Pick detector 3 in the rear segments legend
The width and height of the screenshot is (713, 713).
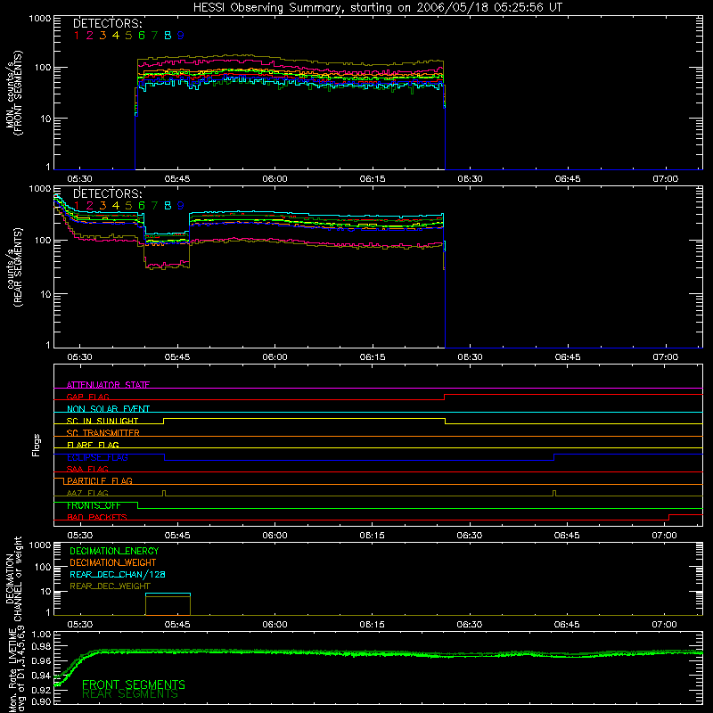coord(102,206)
